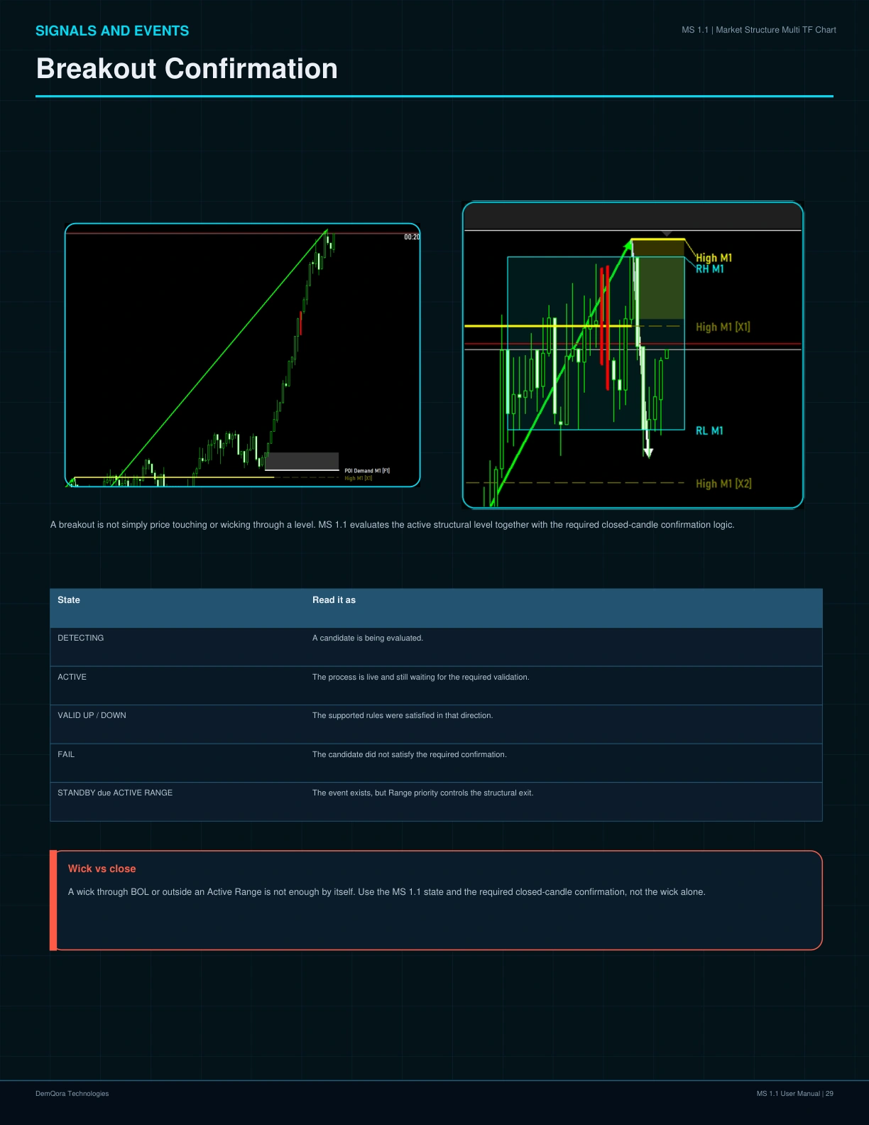Image resolution: width=869 pixels, height=1125 pixels.
Task: Click the 'DemQora Technologies' footer text
Action: point(72,1094)
